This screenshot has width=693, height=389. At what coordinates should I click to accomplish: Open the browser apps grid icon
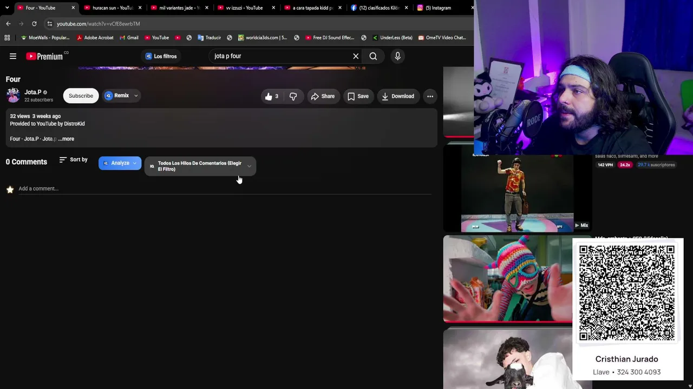click(7, 38)
